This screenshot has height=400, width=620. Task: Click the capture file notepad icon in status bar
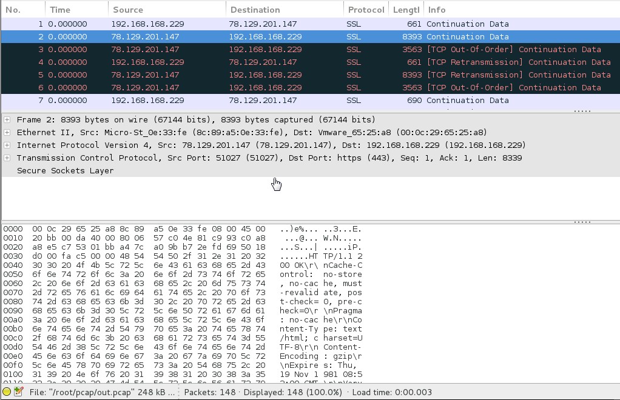click(19, 392)
